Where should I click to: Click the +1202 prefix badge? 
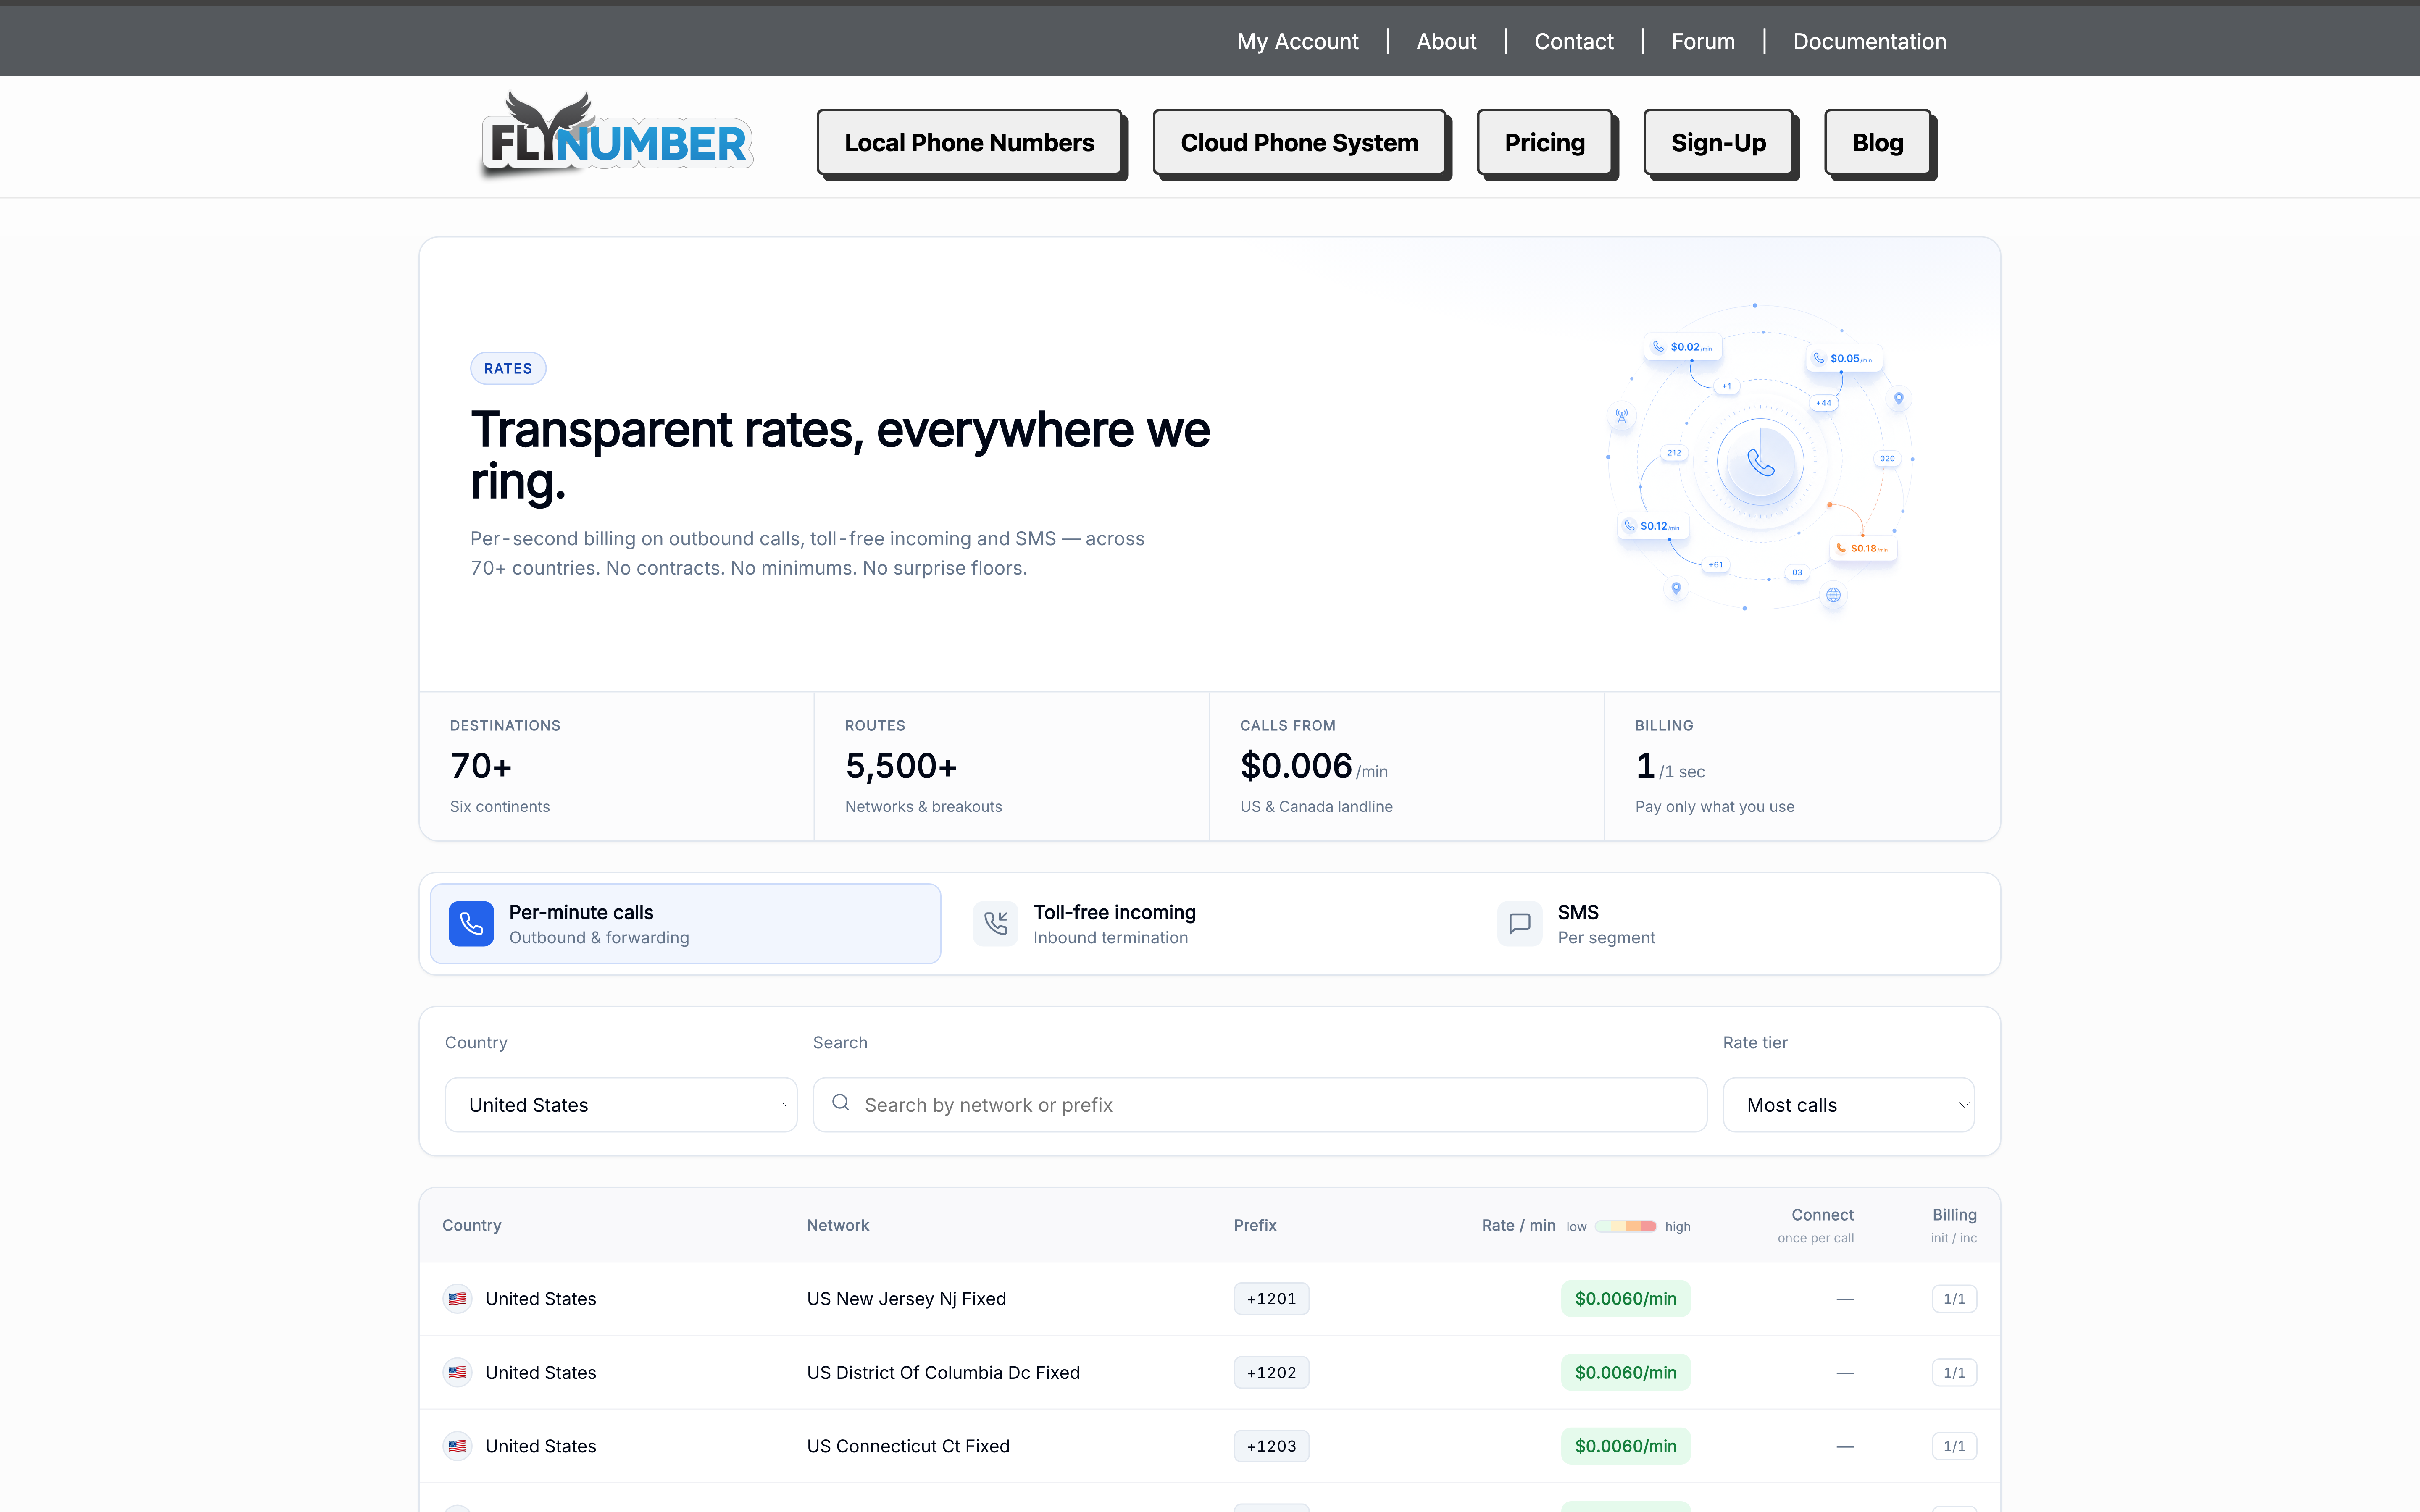1271,1373
